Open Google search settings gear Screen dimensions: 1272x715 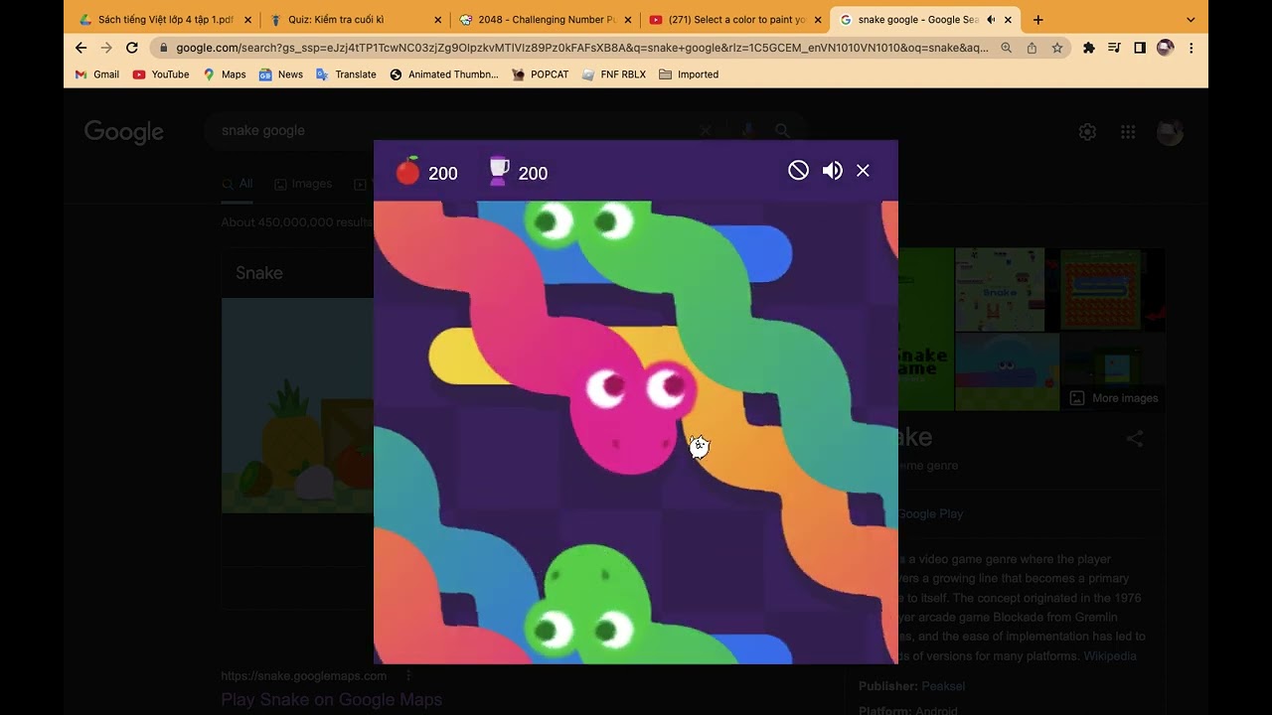(1087, 132)
